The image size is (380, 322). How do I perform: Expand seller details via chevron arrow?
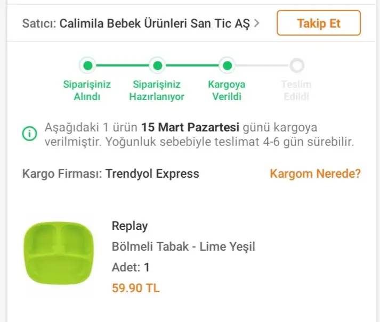click(x=257, y=23)
